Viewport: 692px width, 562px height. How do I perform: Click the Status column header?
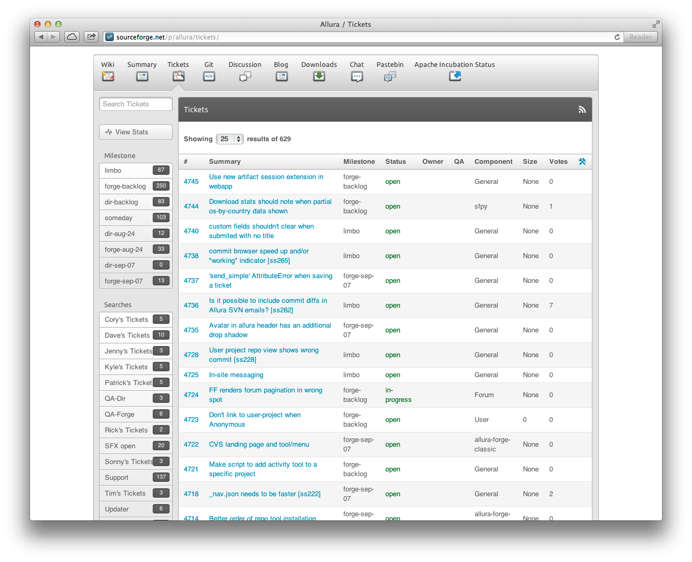(396, 162)
